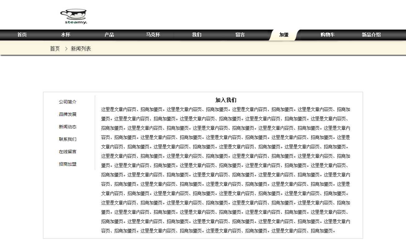The height and width of the screenshot is (245, 406).
Task: Click 我们 in the top navigation
Action: click(196, 35)
